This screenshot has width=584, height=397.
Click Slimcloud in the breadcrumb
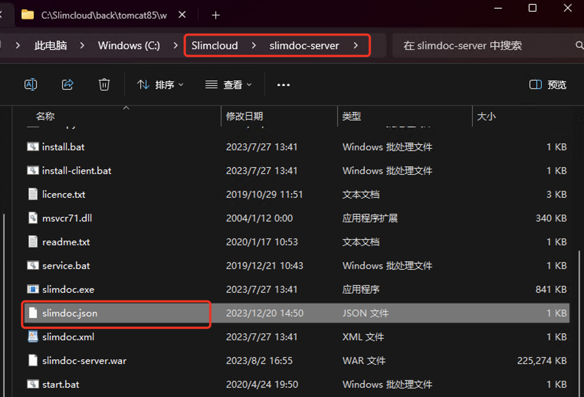coord(215,46)
